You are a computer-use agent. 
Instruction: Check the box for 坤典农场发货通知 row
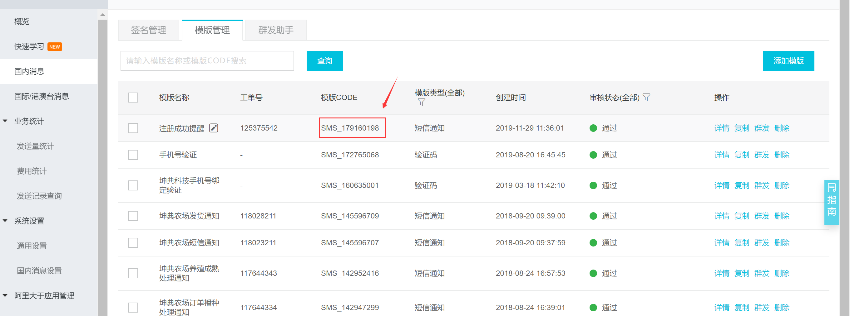133,216
